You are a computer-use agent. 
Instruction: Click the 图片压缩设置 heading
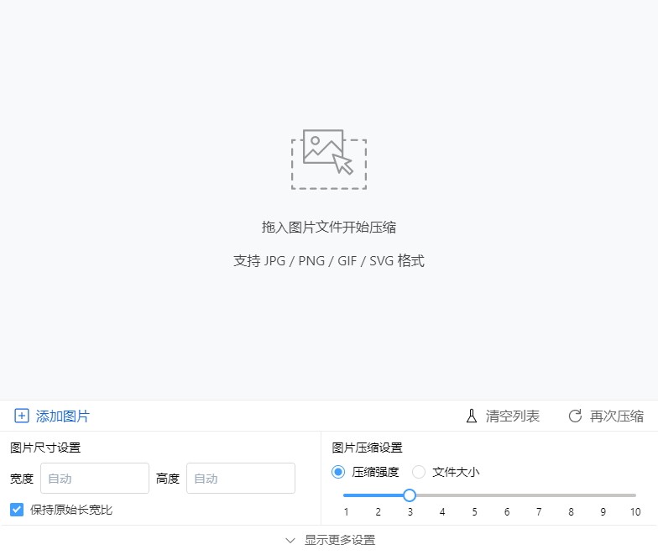point(368,448)
